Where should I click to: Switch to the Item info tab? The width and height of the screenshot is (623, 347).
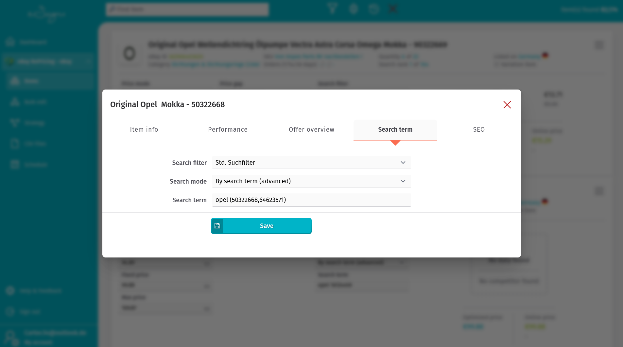point(144,130)
